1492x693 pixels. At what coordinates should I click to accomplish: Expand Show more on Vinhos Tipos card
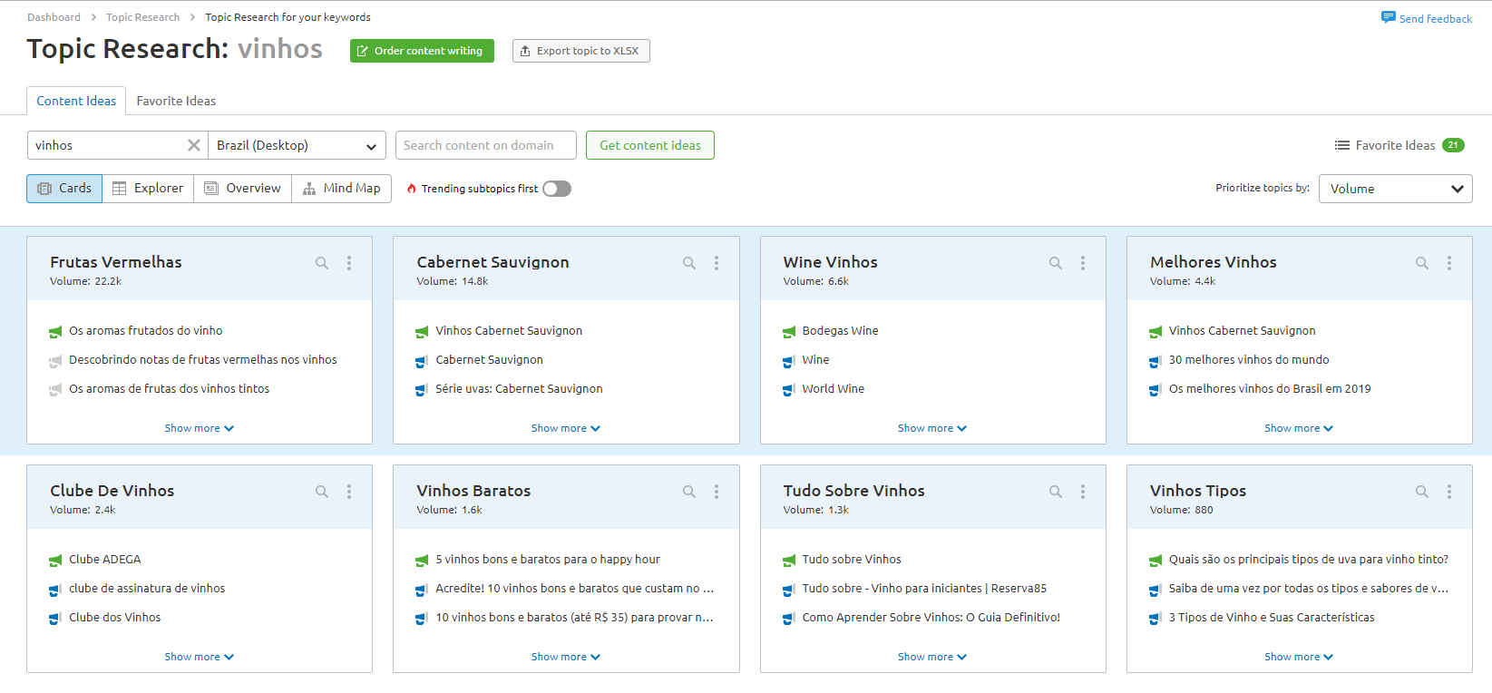click(x=1299, y=657)
